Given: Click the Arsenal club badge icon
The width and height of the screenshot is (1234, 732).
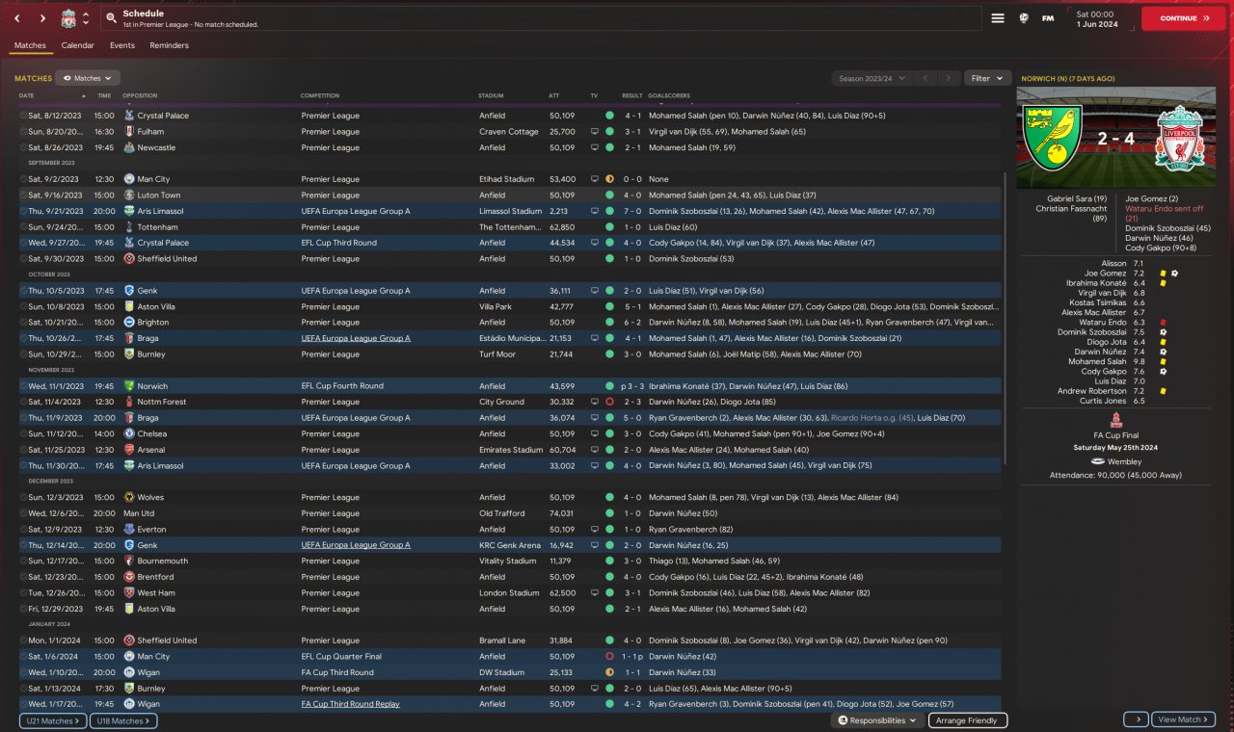Looking at the screenshot, I should point(128,450).
